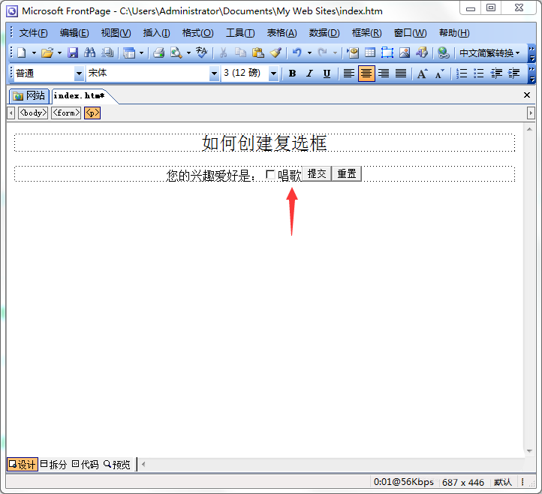Toggle bold formatting
This screenshot has width=542, height=494.
click(x=292, y=74)
